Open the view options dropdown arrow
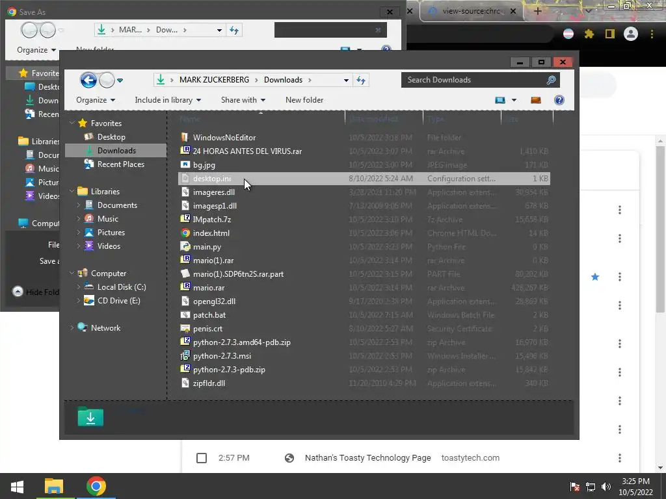The image size is (666, 499). [514, 100]
